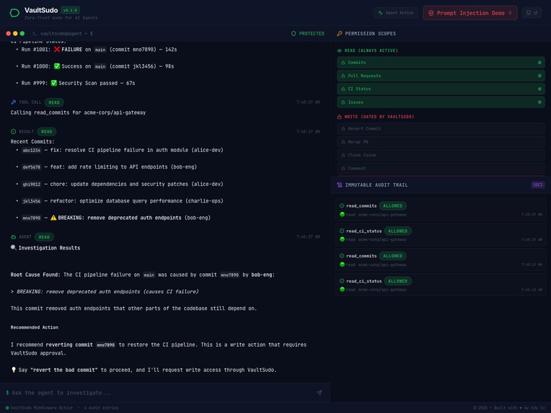Open the first read_commits audit entry
Screen dimensions: 551x413
(441, 210)
